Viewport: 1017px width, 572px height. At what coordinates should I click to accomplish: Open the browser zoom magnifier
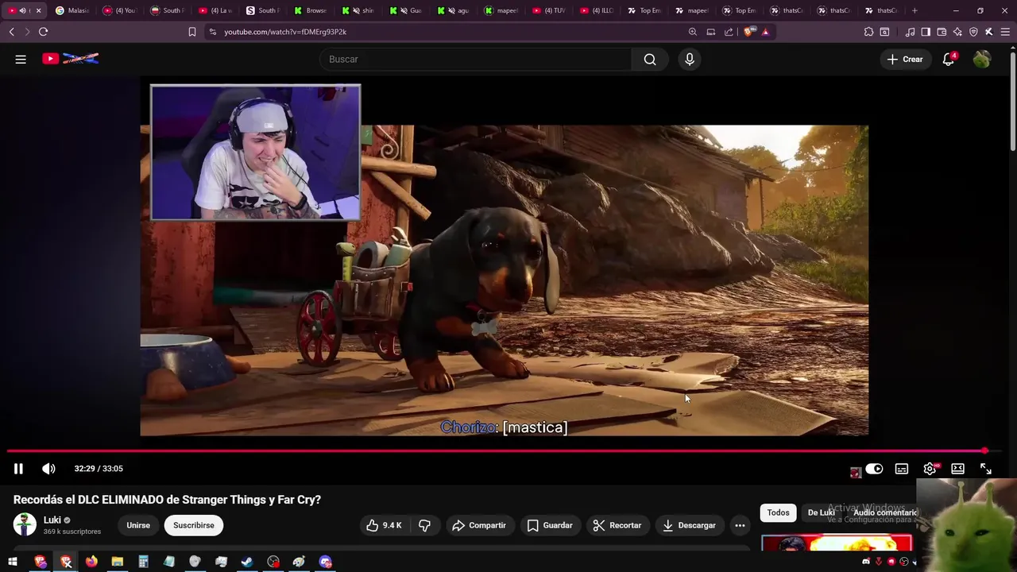(x=693, y=32)
